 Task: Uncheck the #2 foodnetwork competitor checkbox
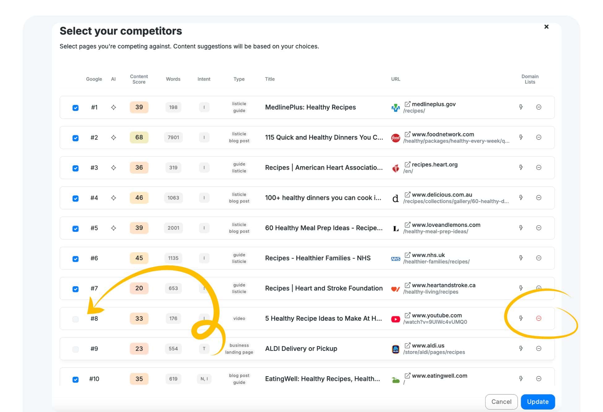(75, 138)
